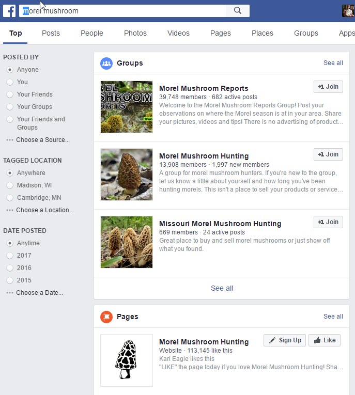This screenshot has width=355, height=395.
Task: Select Anyone under Posted By
Action: pyautogui.click(x=10, y=70)
